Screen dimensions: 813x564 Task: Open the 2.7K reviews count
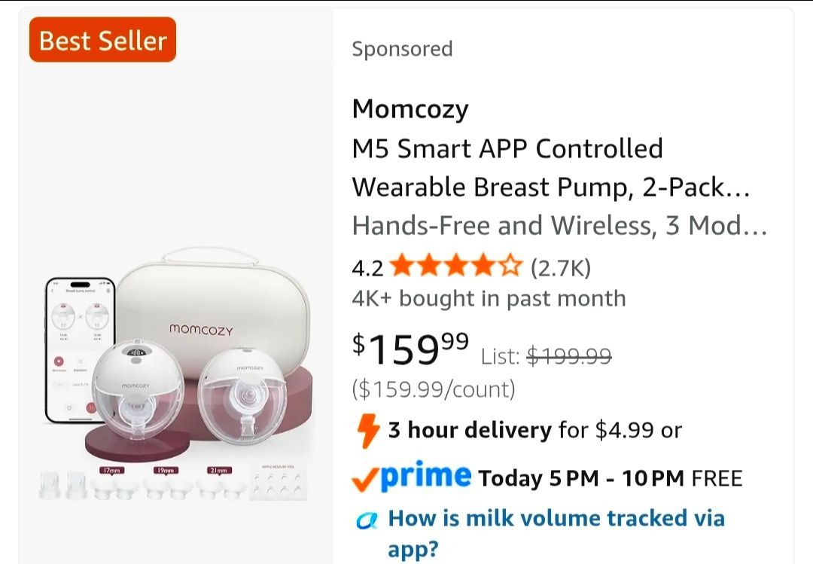pos(561,267)
